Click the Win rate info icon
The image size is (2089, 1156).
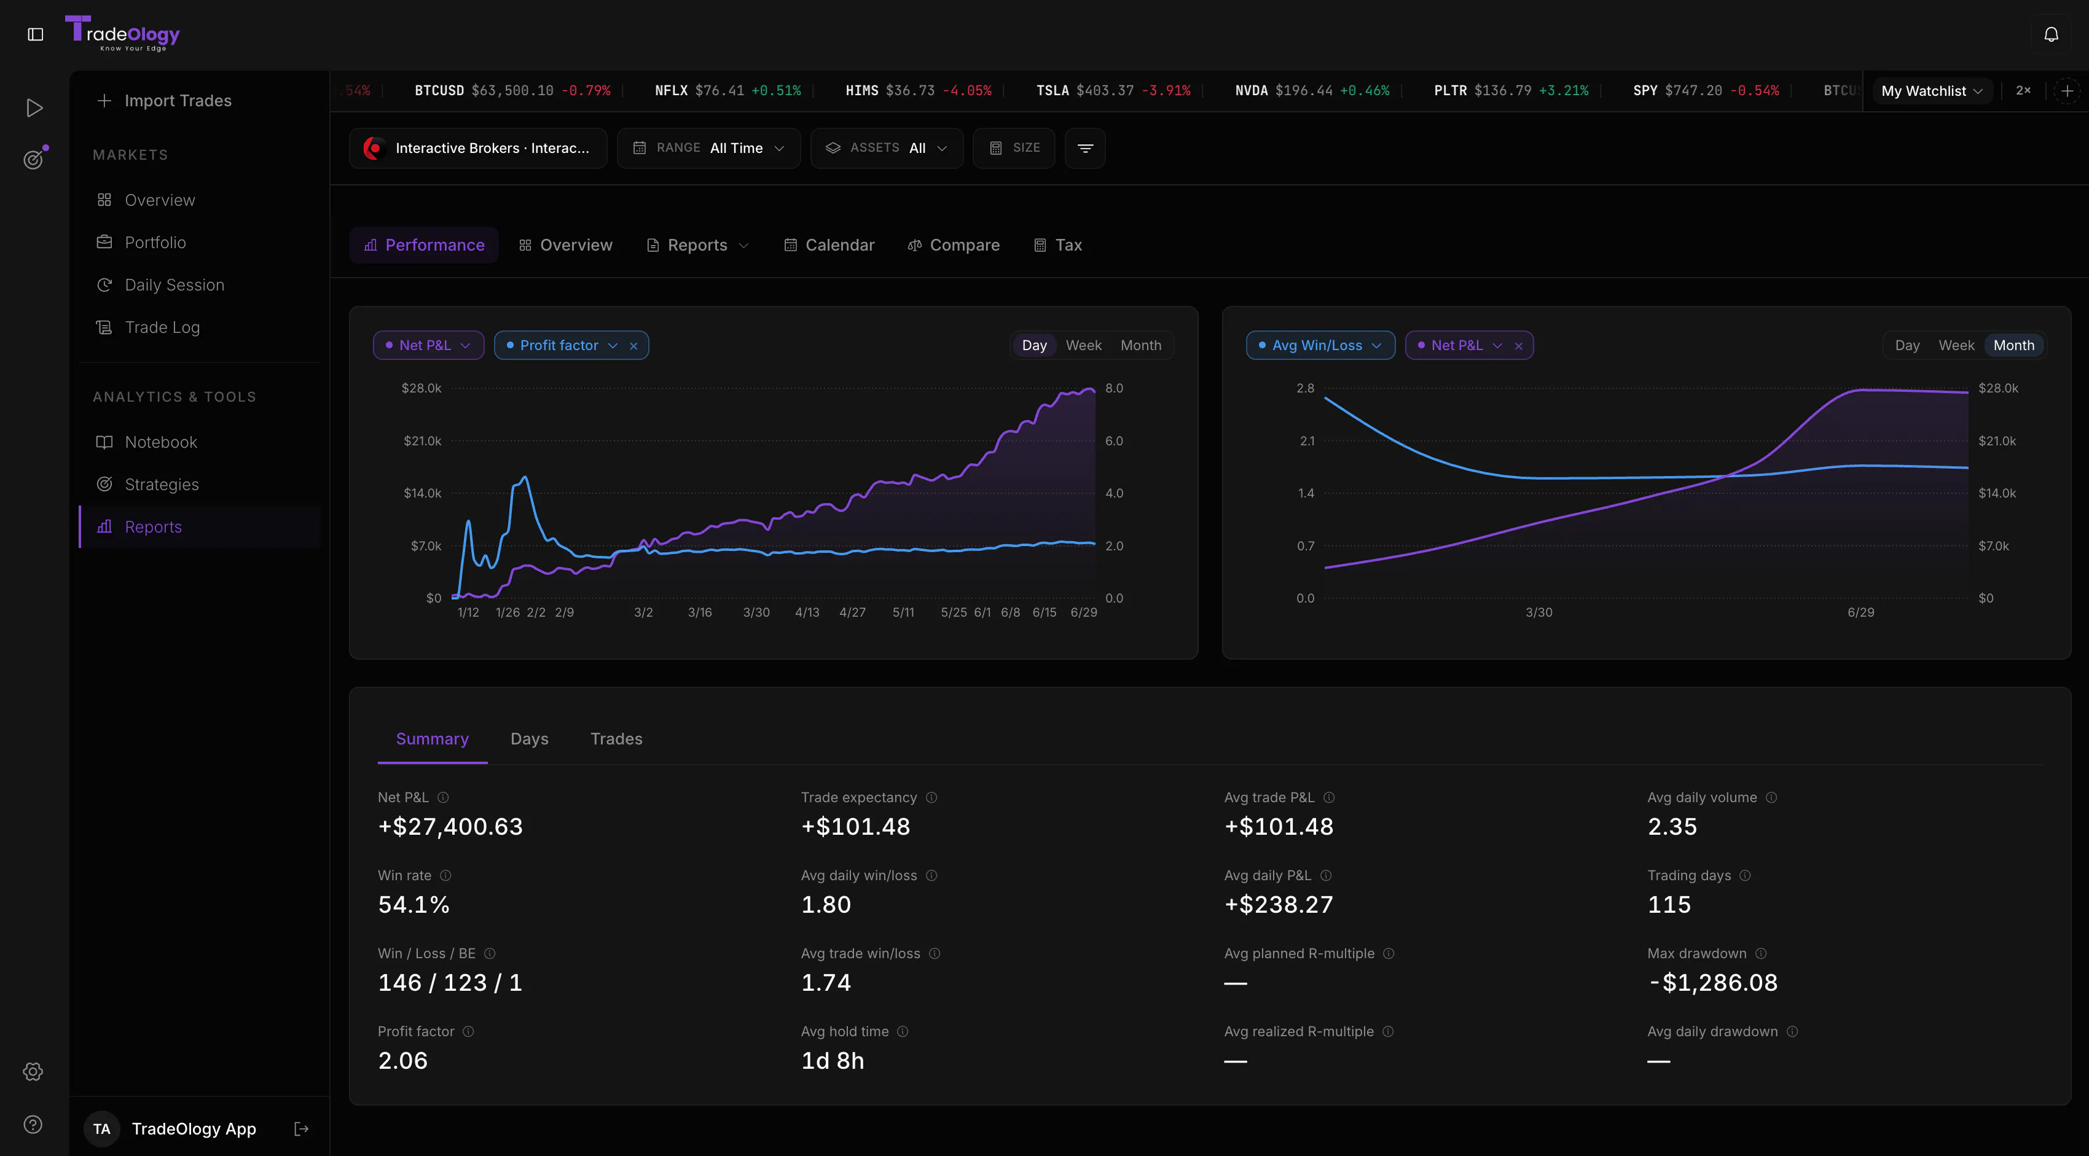point(445,875)
